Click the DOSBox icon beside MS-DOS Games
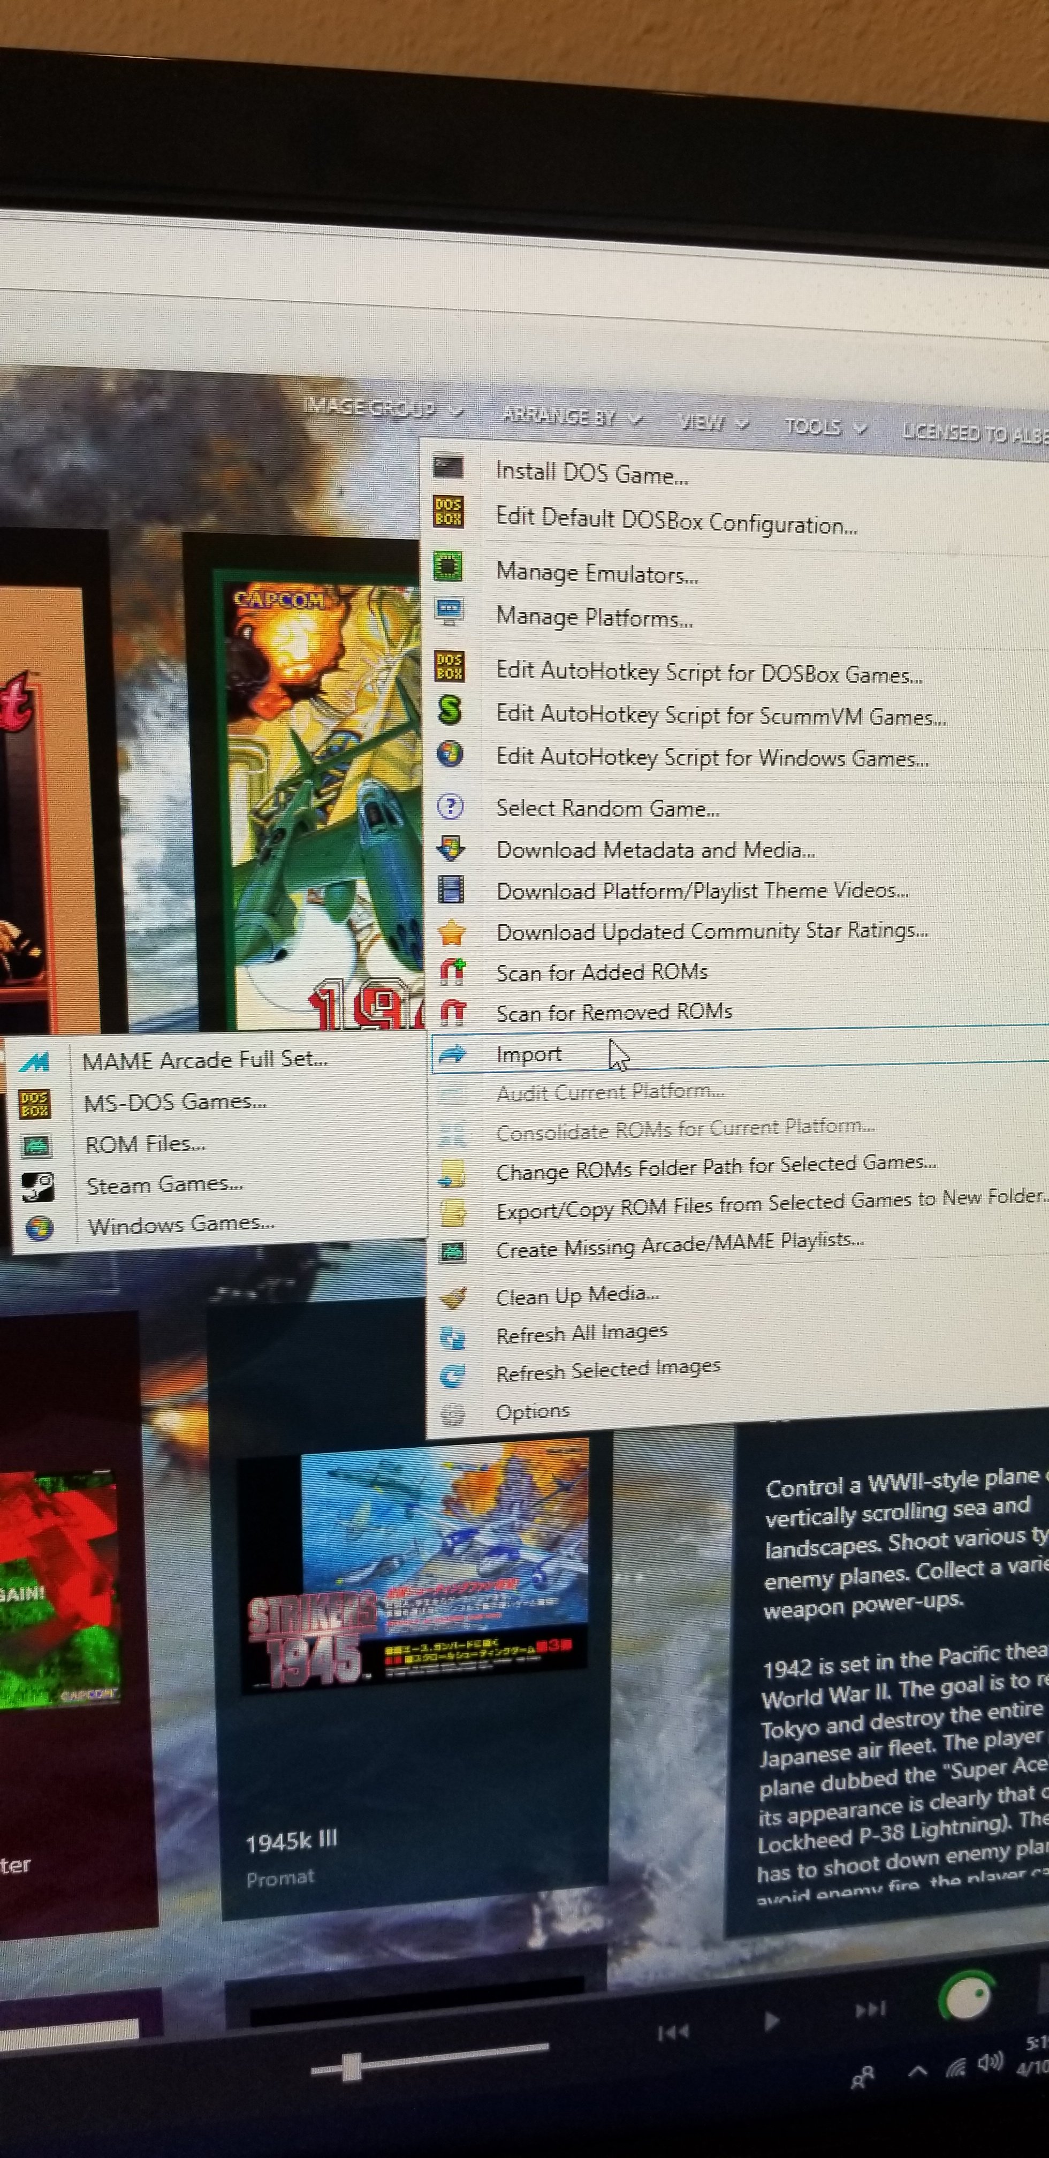Viewport: 1049px width, 2158px height. [x=34, y=1104]
